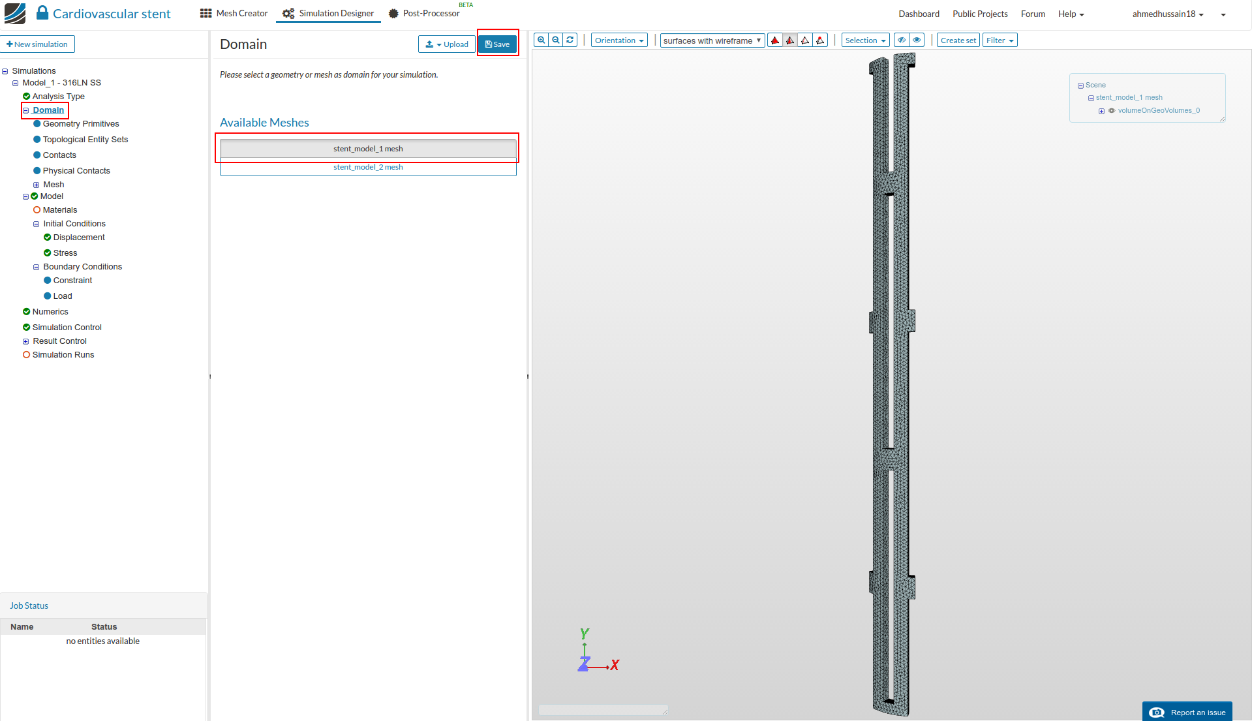
Task: Select volume picking mode (solid red pyramid)
Action: pyautogui.click(x=775, y=40)
